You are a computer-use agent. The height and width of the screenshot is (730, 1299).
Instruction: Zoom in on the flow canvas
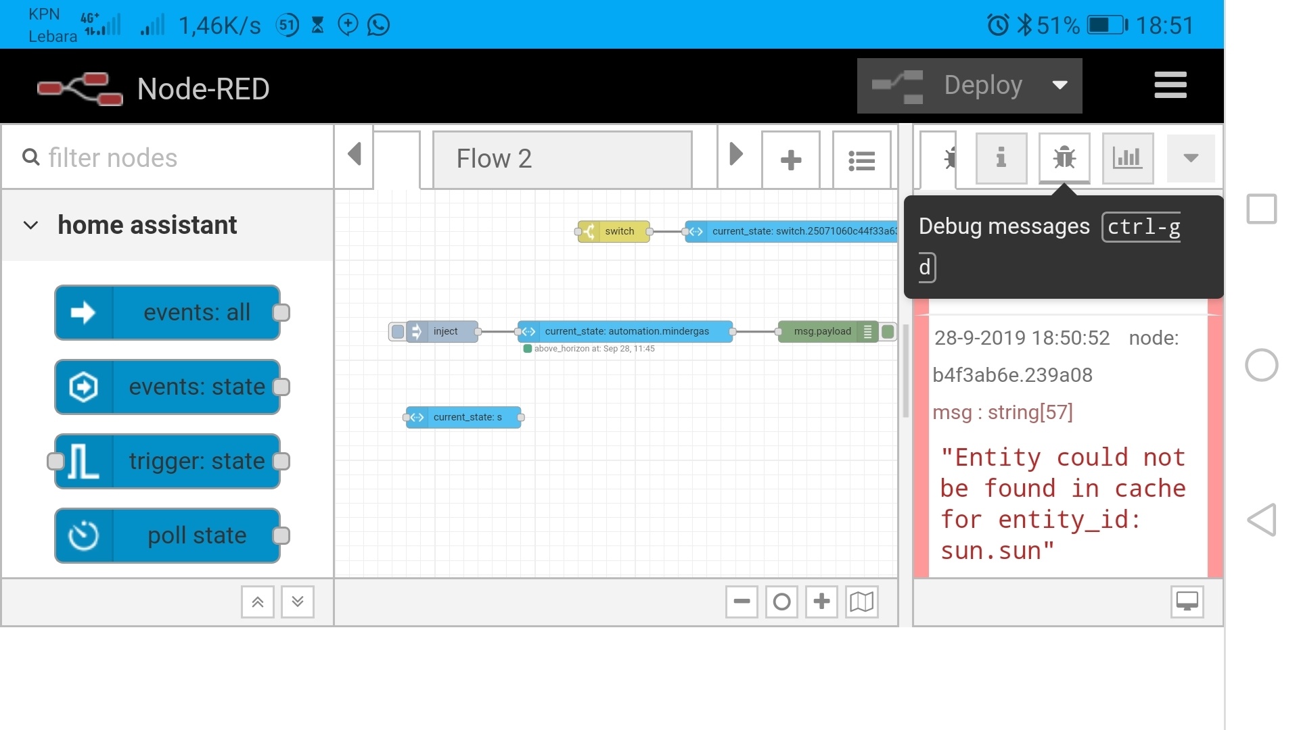[x=821, y=602]
